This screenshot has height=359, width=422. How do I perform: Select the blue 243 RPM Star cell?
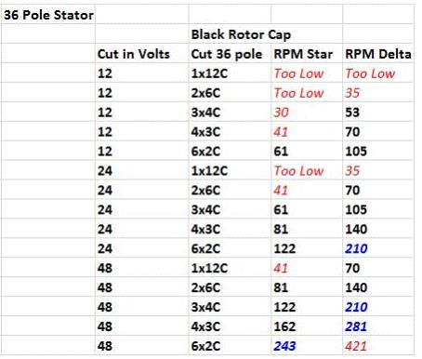(x=307, y=345)
